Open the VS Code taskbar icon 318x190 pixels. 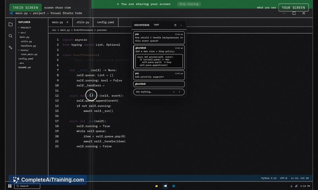pos(165,186)
